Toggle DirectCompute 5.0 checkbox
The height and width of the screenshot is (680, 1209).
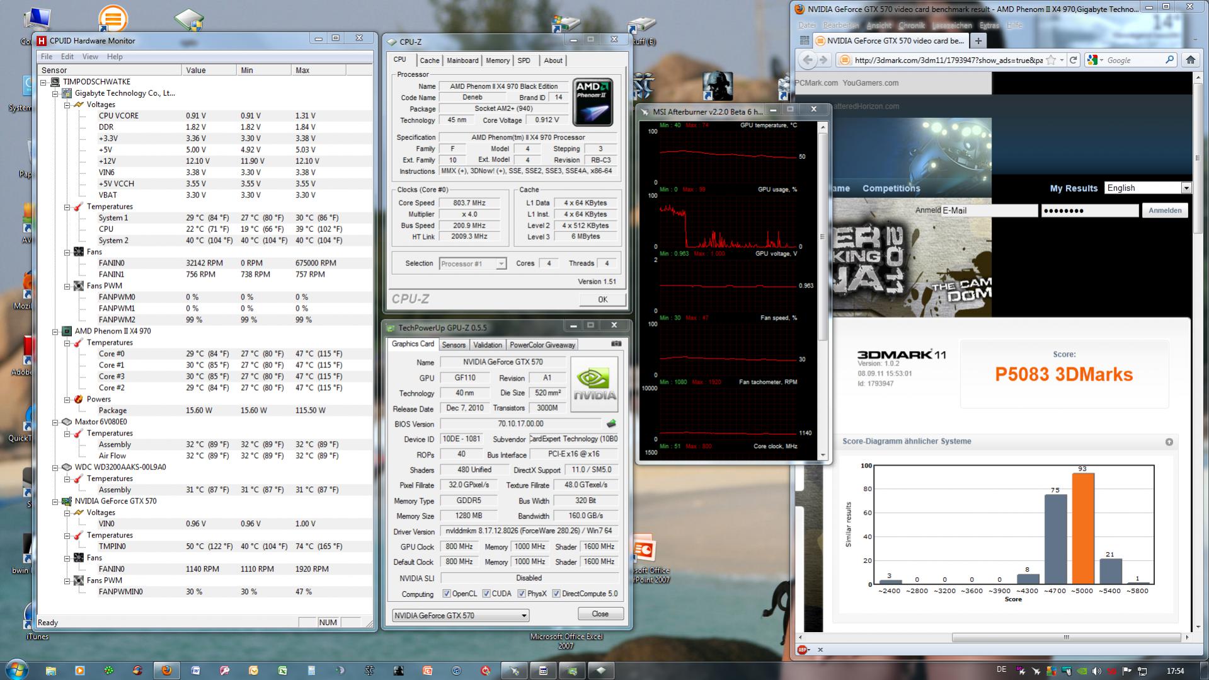(x=556, y=594)
